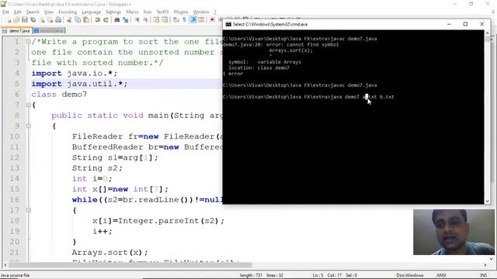Click the webcam video thumbnail
Screen dimensions: 497x279
pyautogui.click(x=454, y=232)
